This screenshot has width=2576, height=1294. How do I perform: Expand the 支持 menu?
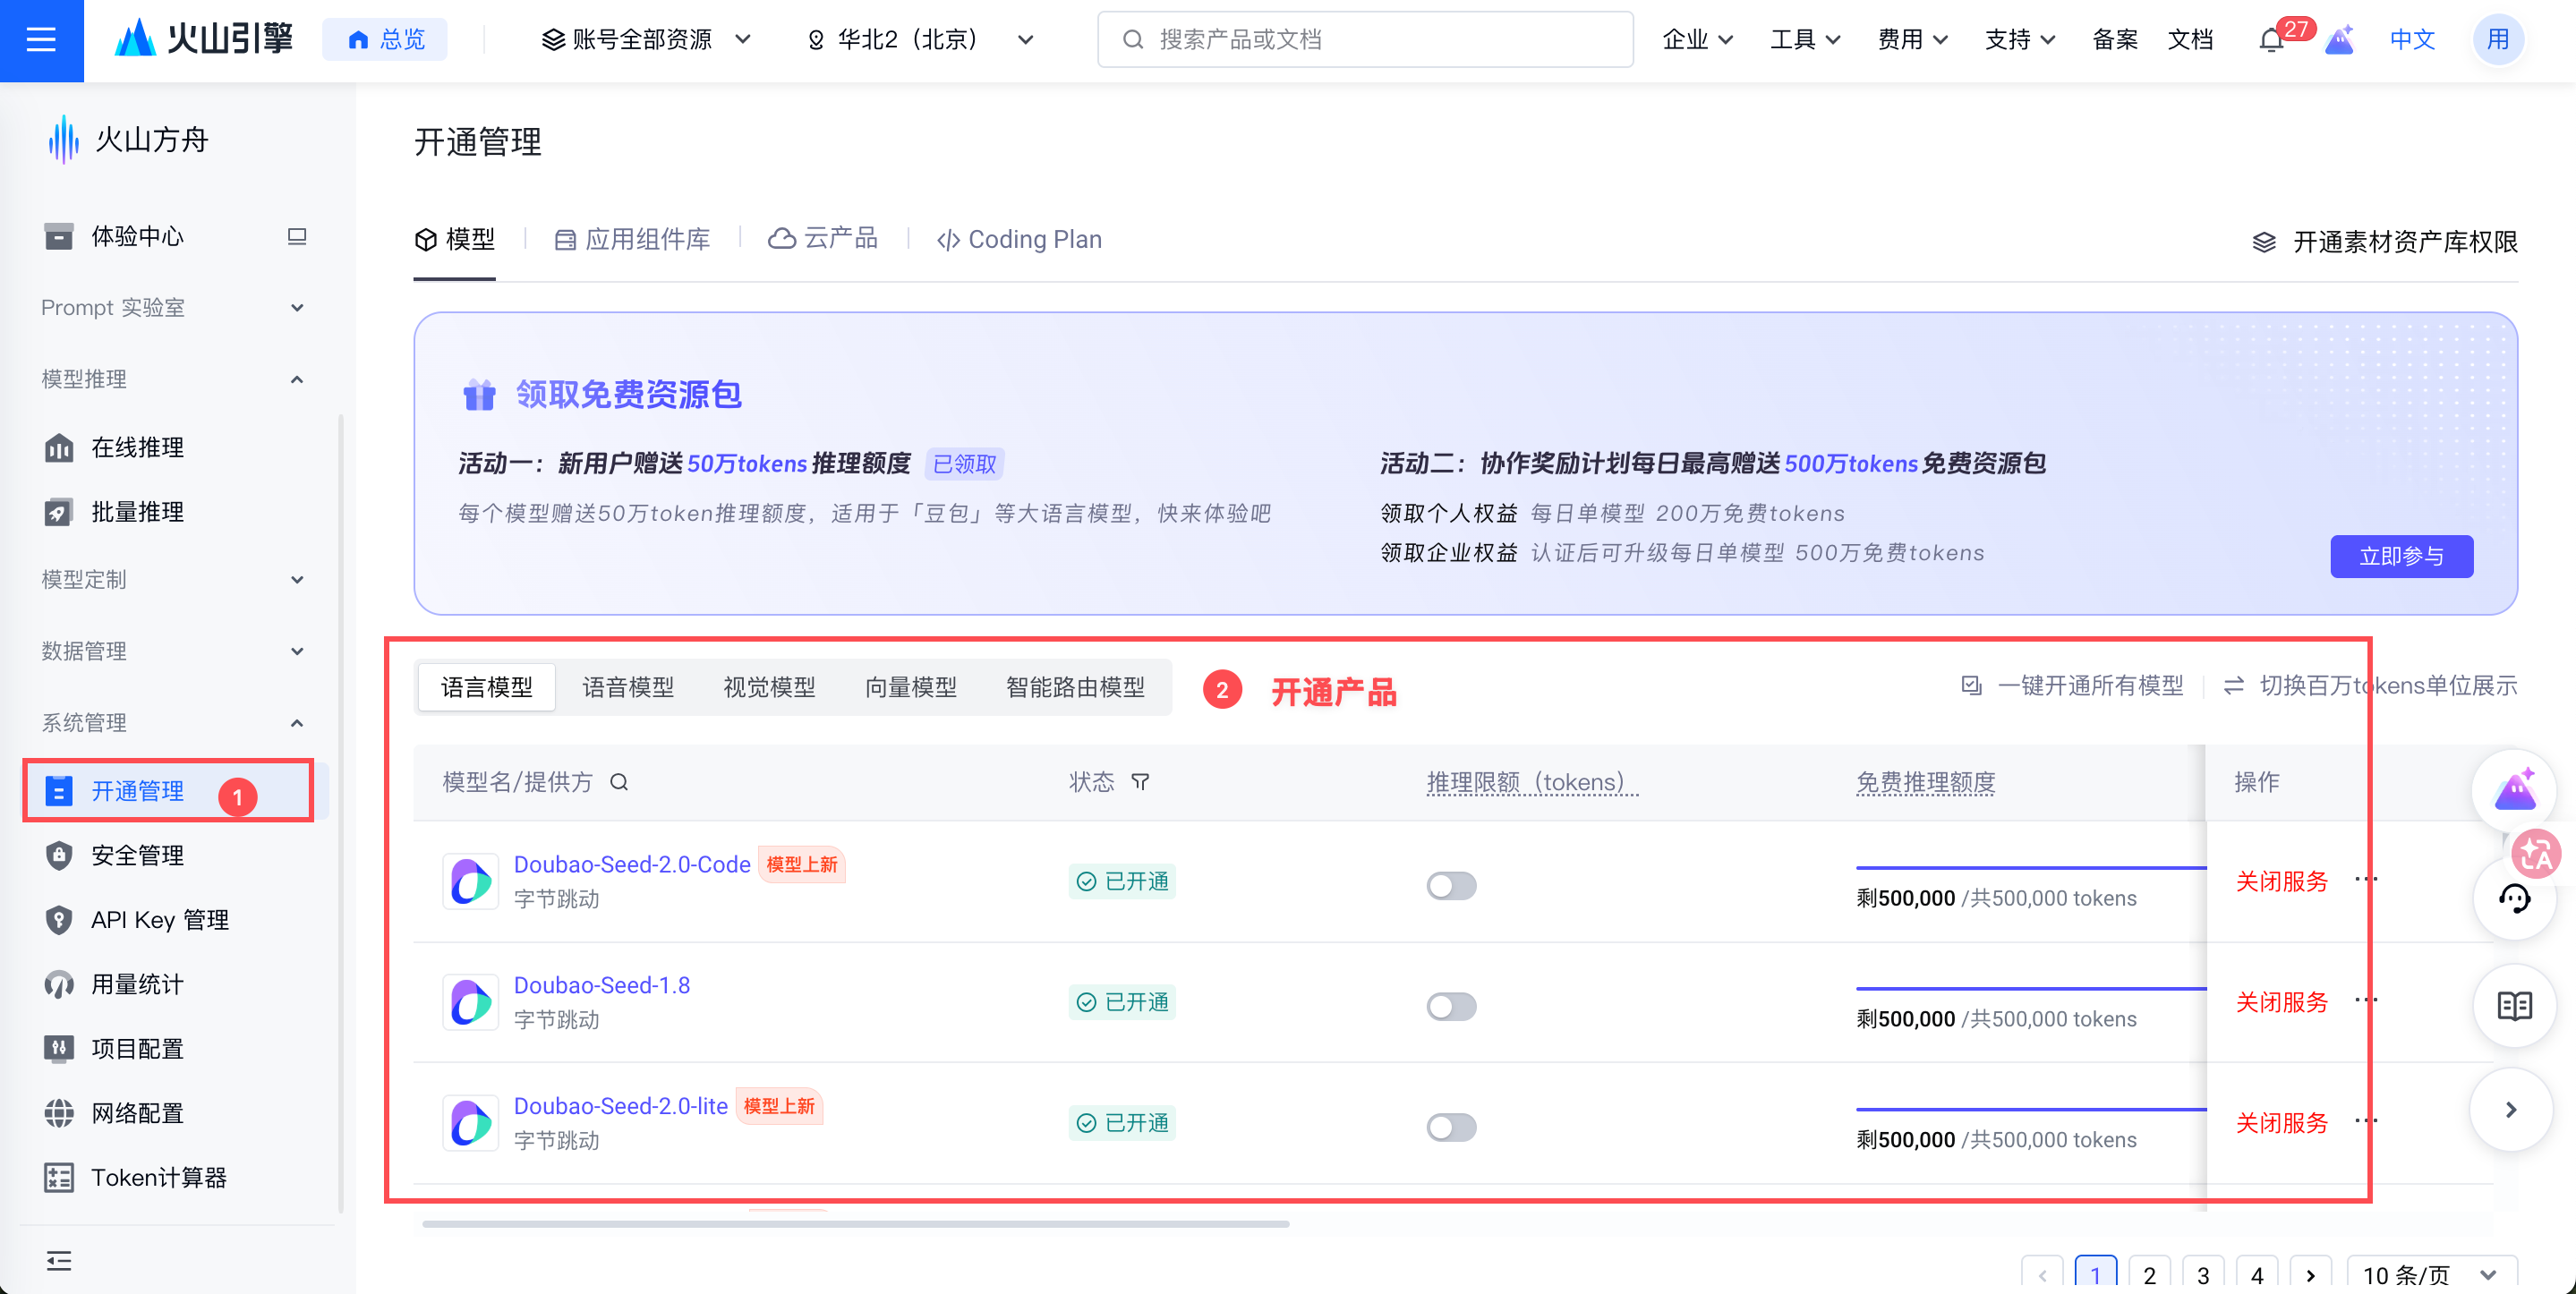2020,40
